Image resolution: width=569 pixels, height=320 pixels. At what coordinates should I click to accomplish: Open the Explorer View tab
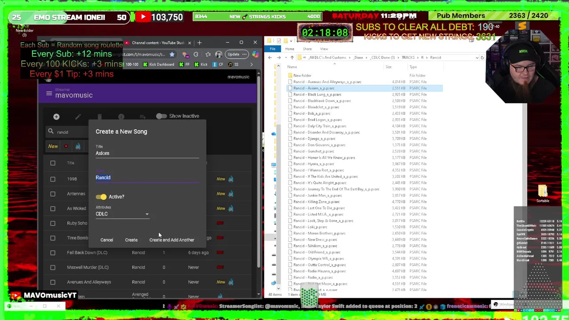(x=324, y=49)
